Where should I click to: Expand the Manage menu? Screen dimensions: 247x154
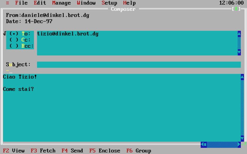[61, 3]
